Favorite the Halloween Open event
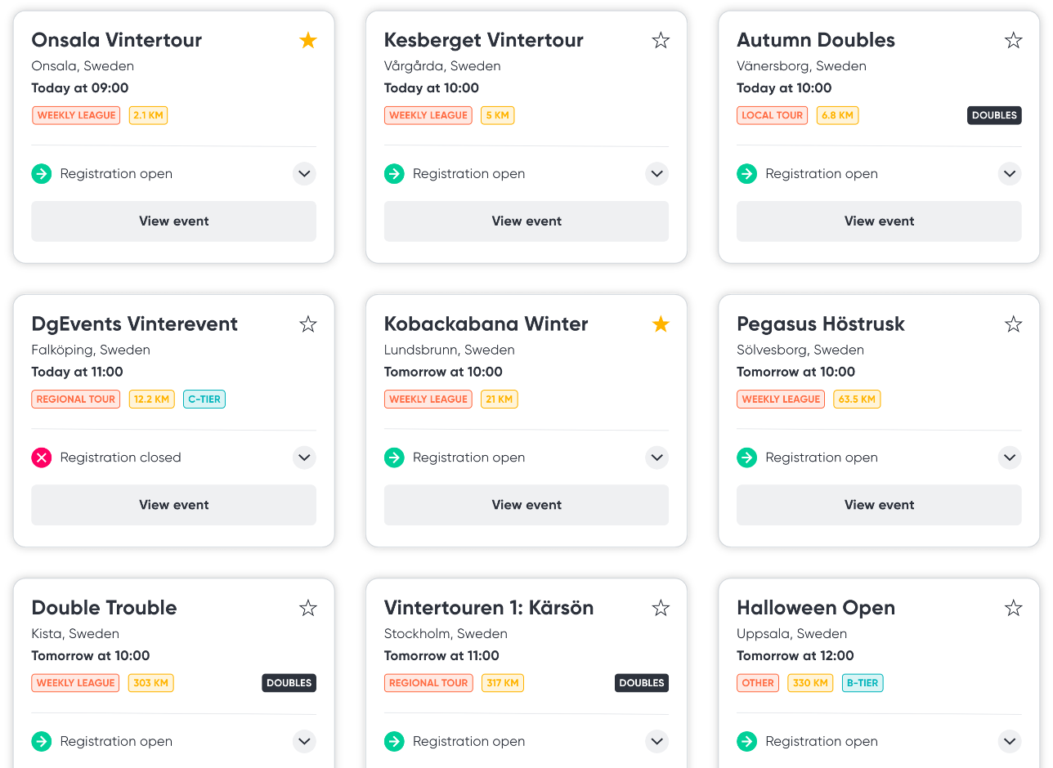 pyautogui.click(x=1013, y=608)
